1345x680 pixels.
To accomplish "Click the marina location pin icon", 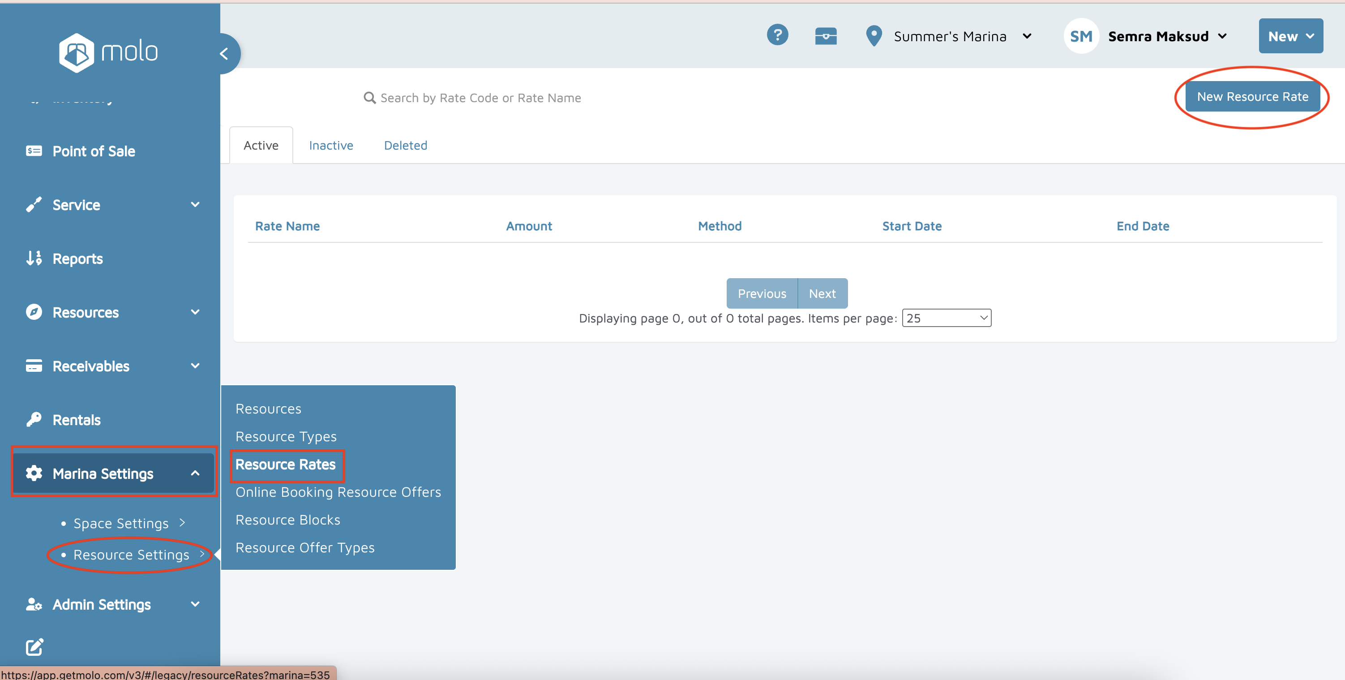I will click(874, 36).
